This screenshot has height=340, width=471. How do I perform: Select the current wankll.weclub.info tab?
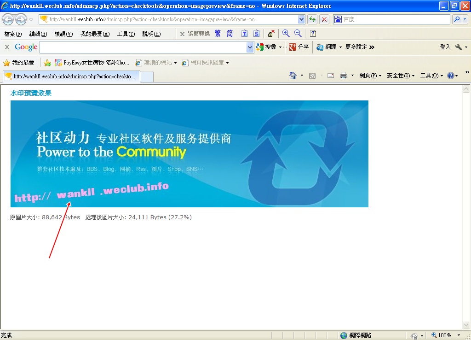[71, 76]
